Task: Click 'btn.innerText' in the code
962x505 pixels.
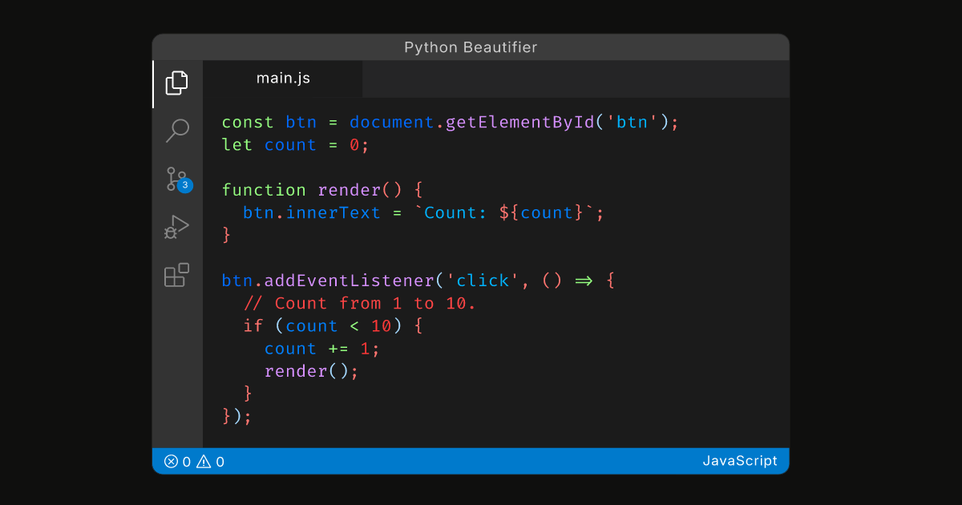Action: tap(312, 212)
